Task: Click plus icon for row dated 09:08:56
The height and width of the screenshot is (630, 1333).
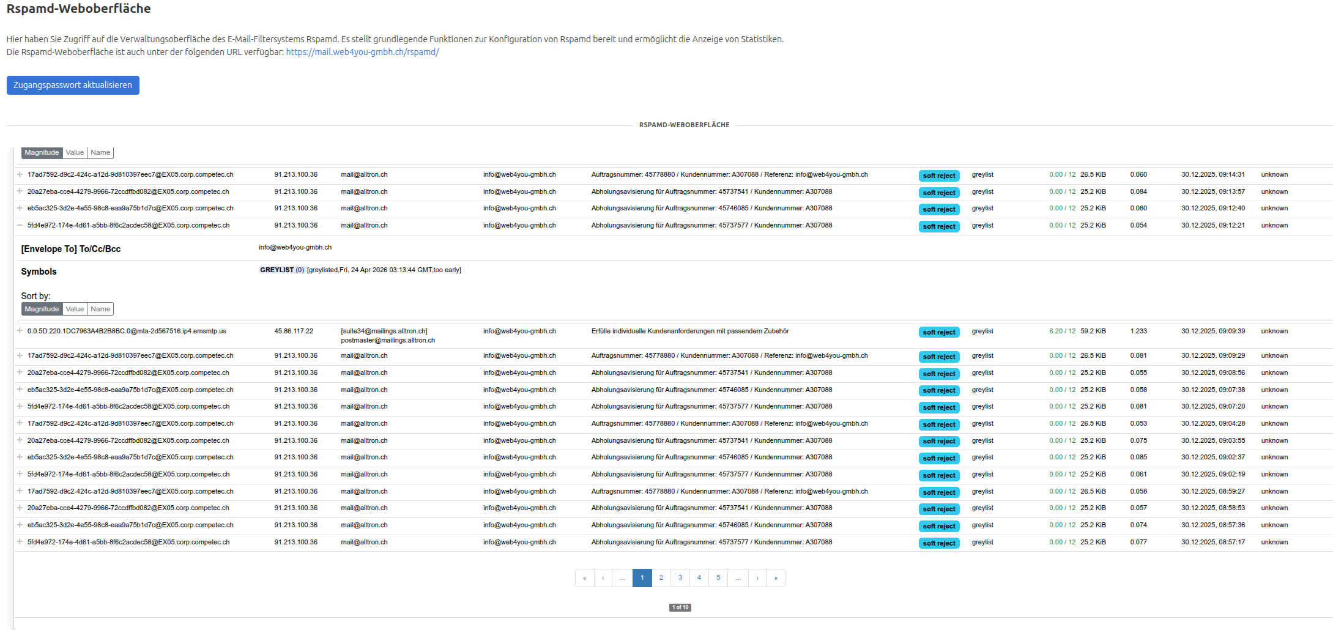Action: point(20,372)
